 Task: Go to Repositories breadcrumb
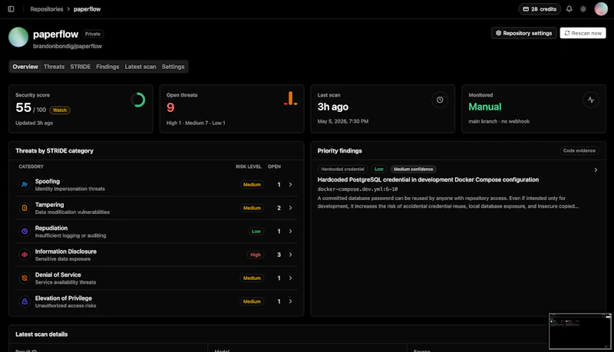[x=47, y=9]
